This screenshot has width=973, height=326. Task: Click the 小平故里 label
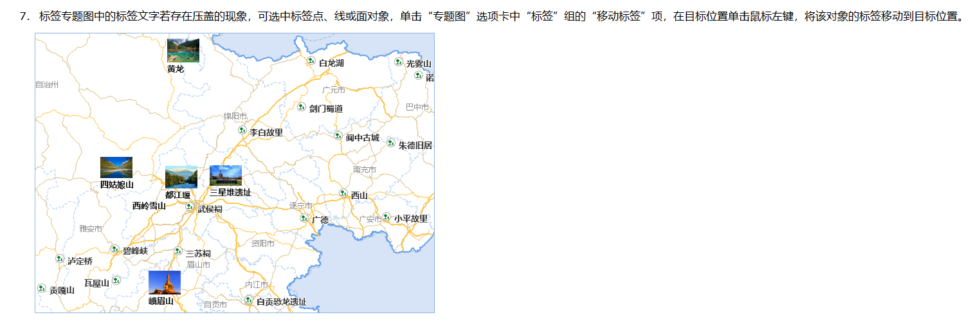coord(411,219)
